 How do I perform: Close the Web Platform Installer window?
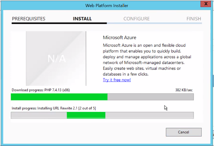206,4
